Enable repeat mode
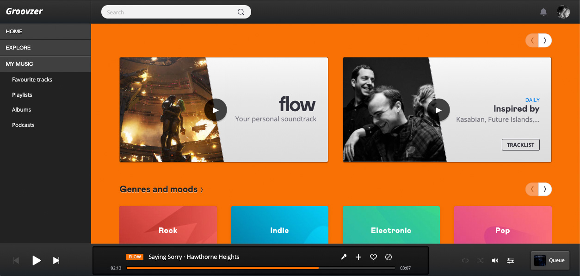 point(465,260)
